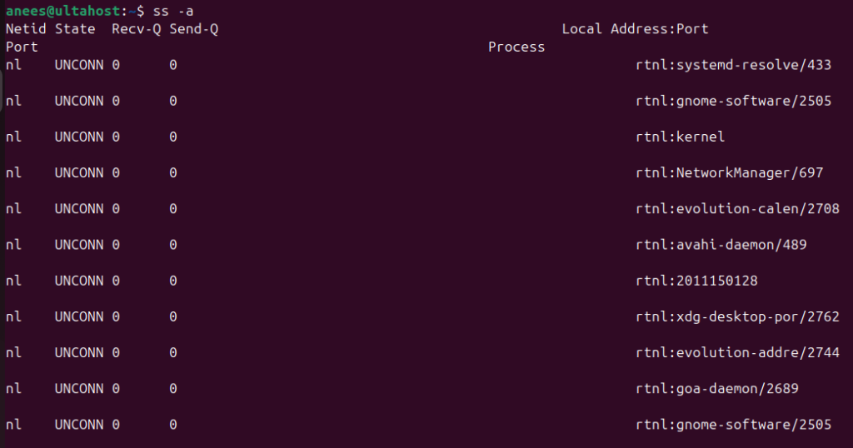Click the Process column header
The image size is (853, 448).
[x=516, y=47]
